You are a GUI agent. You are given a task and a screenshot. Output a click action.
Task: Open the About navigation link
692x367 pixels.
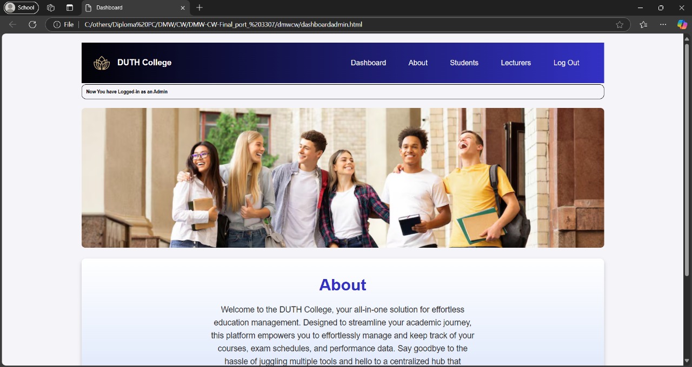coord(418,63)
